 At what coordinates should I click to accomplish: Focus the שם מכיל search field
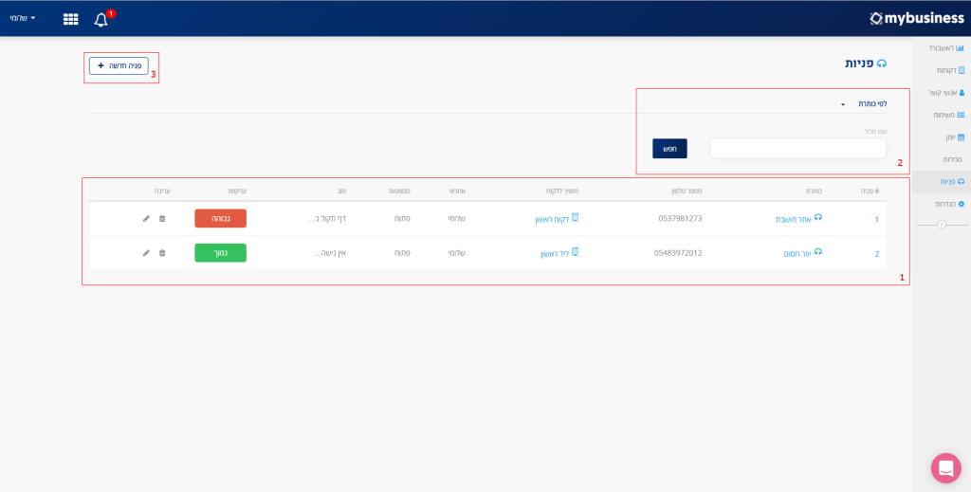pyautogui.click(x=797, y=149)
